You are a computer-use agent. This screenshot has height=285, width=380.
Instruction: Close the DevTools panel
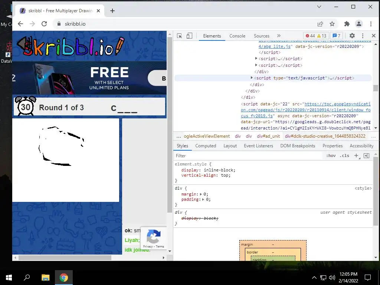(x=373, y=36)
